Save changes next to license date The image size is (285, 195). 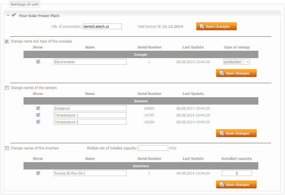[x=216, y=27]
